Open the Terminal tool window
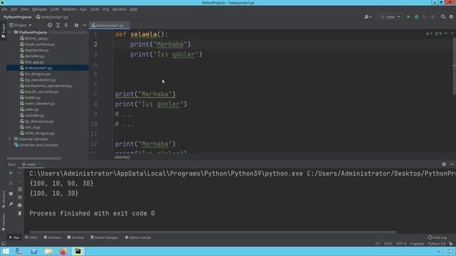 point(76,238)
